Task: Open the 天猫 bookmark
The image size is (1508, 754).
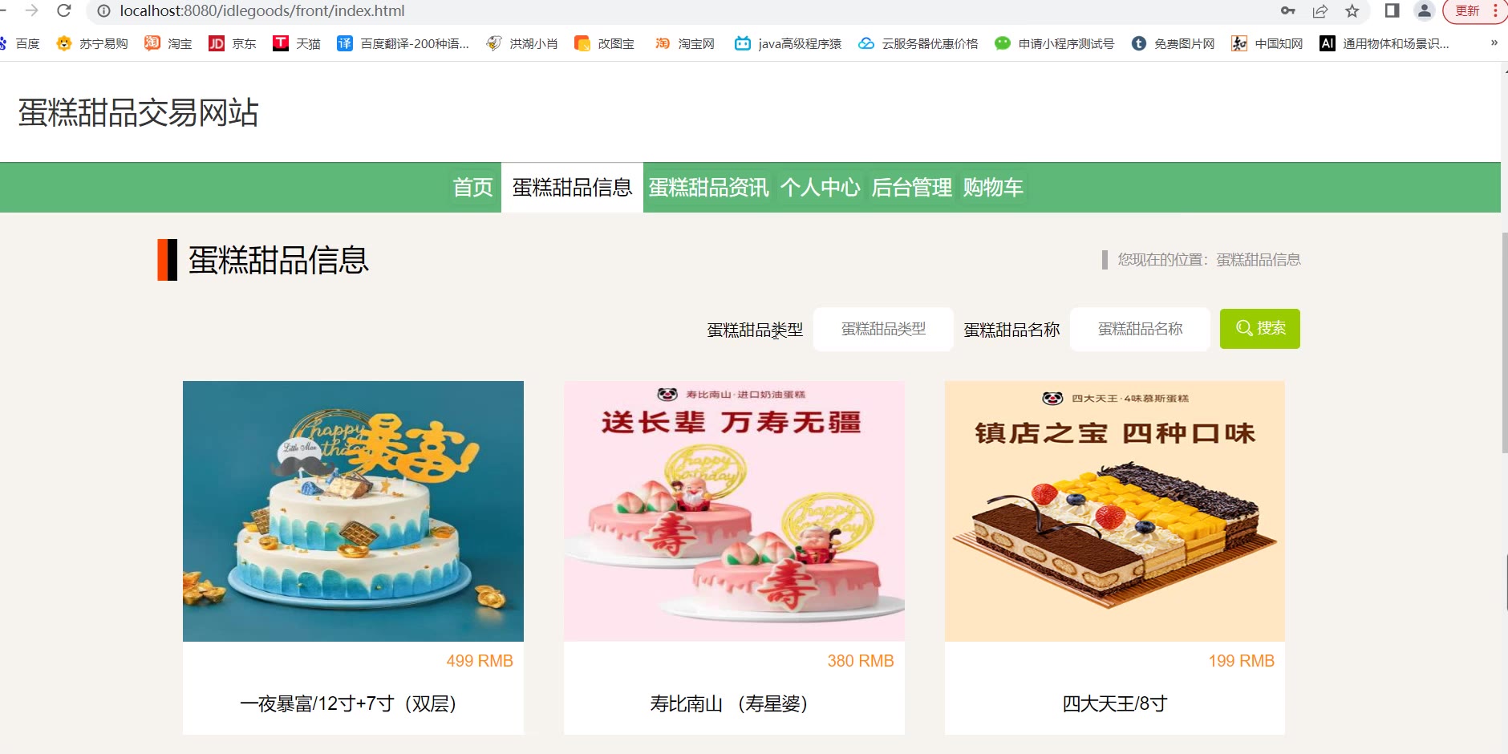Action: click(x=297, y=43)
